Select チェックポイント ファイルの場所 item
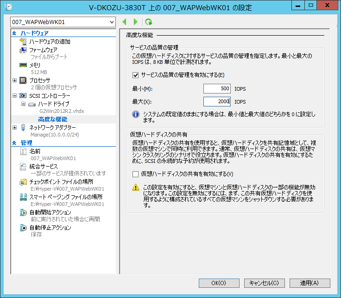The height and width of the screenshot is (298, 341). coord(61,182)
